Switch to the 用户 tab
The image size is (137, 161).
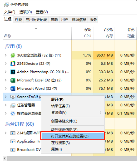65,20
